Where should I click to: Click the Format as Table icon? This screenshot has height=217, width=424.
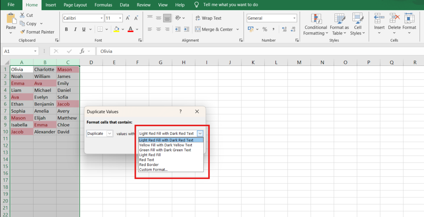click(x=339, y=19)
